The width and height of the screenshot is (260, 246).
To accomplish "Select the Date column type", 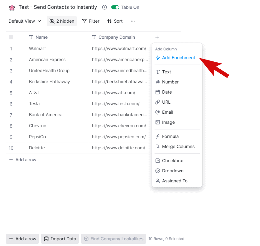I will tap(177, 92).
